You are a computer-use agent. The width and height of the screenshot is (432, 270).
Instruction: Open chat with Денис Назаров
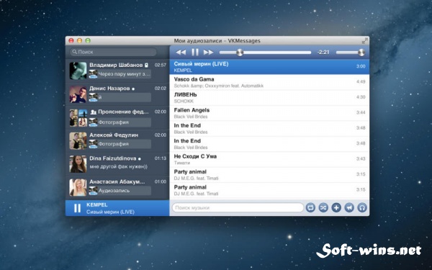[117, 94]
